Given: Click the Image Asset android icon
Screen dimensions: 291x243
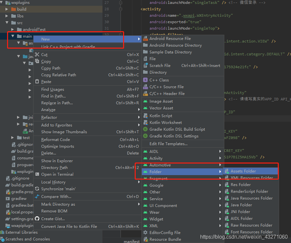Looking at the screenshot, I should 146,101.
